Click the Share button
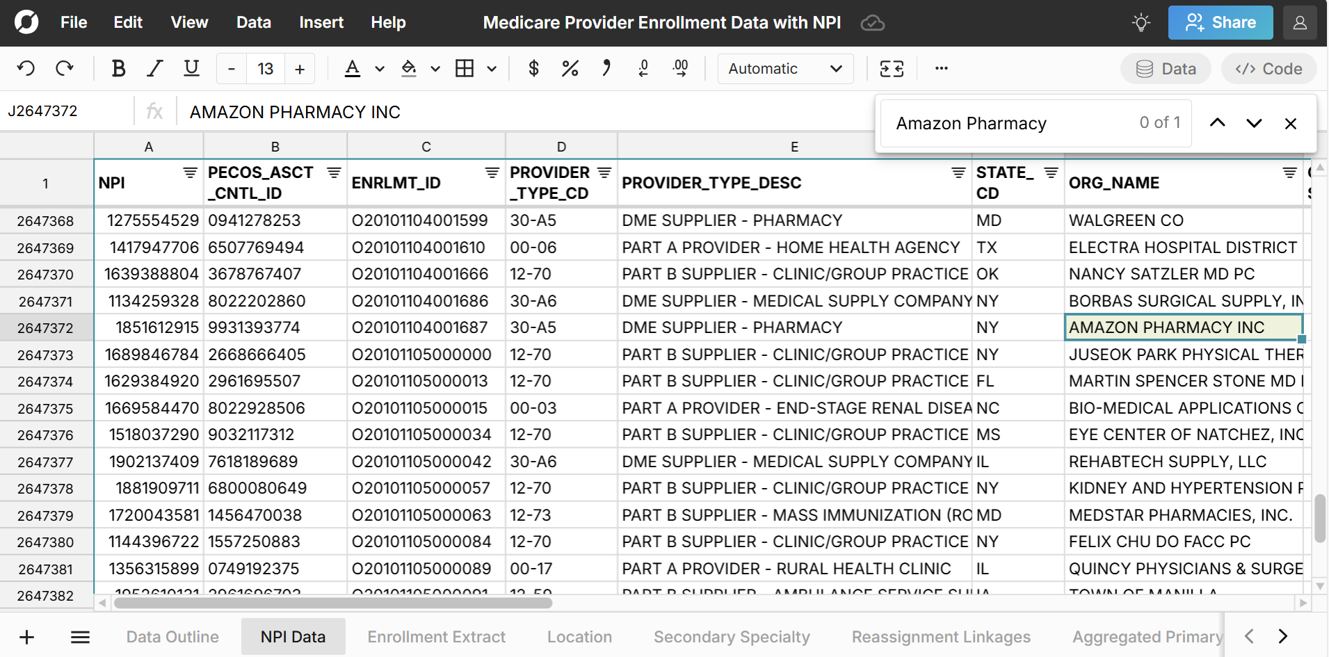The image size is (1329, 657). (x=1220, y=22)
